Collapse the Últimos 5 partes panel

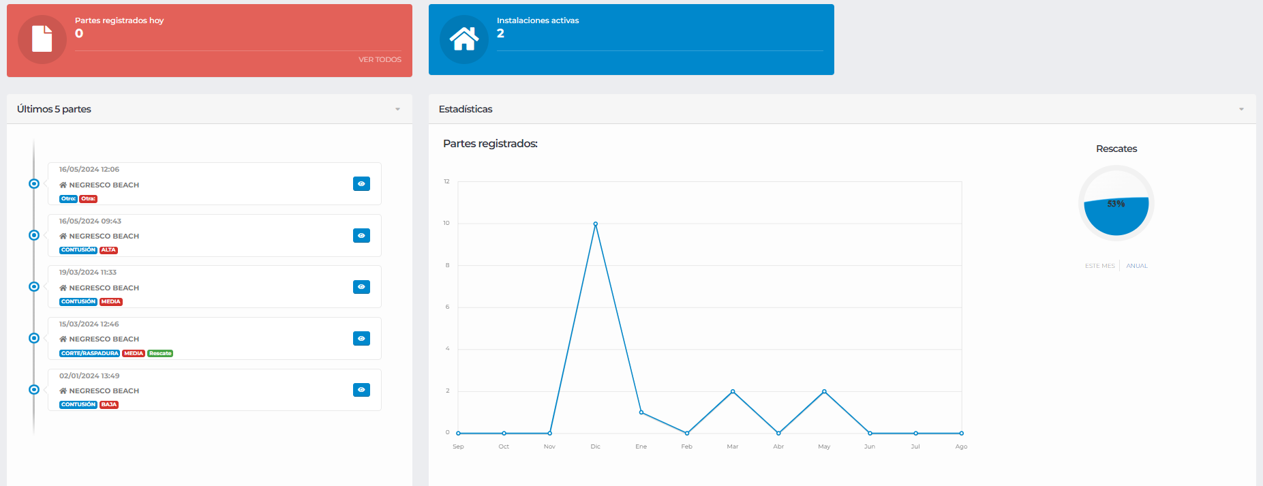pyautogui.click(x=397, y=109)
